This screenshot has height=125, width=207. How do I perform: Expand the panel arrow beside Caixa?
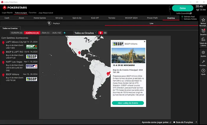pos(170,9)
